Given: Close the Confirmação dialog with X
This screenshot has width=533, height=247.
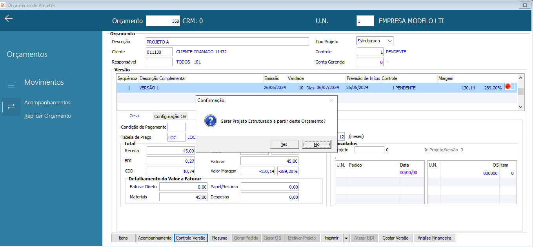Looking at the screenshot, I should coord(331,100).
